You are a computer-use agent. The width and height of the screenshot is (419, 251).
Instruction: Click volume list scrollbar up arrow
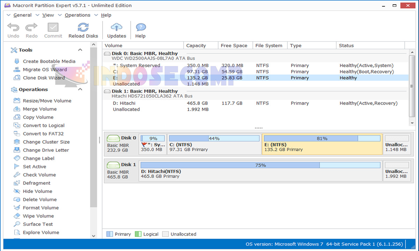[411, 52]
